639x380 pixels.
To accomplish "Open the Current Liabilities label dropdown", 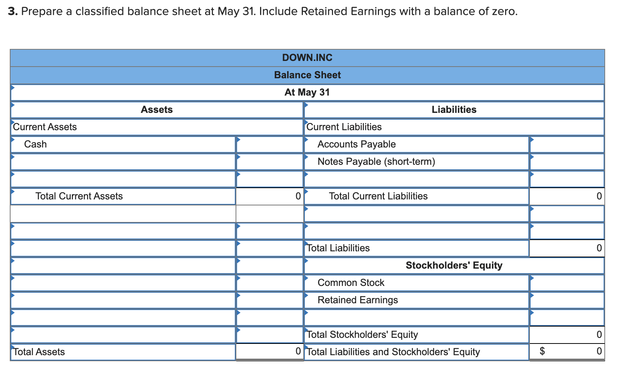I will click(454, 127).
